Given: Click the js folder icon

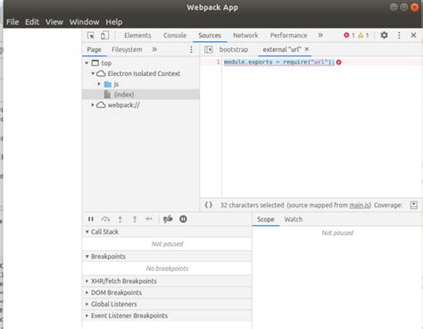Looking at the screenshot, I should coord(108,84).
